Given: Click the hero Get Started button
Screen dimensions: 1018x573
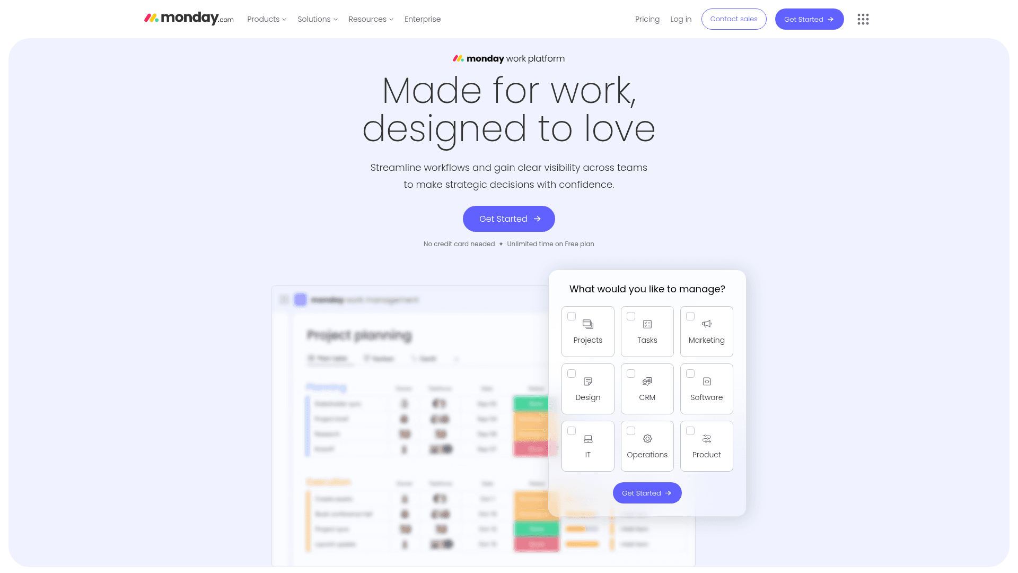Looking at the screenshot, I should [x=508, y=218].
